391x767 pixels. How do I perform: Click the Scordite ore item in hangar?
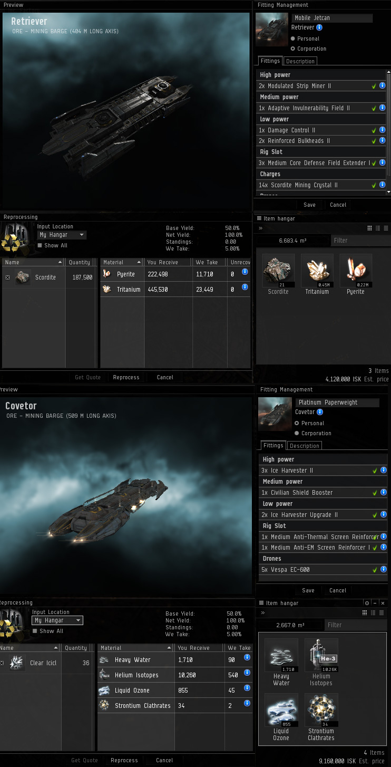[x=278, y=274]
